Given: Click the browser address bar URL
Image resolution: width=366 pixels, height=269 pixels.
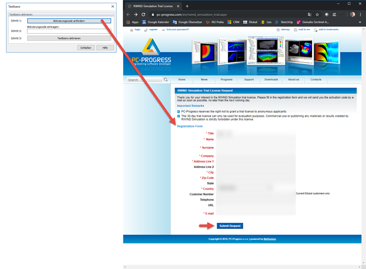Looking at the screenshot, I should coord(191,14).
